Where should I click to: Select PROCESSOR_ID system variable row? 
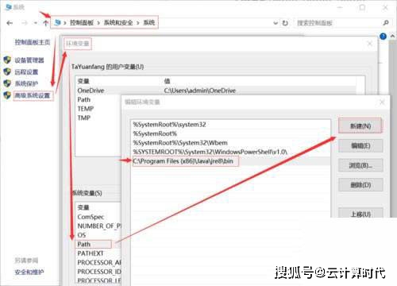coord(99,272)
